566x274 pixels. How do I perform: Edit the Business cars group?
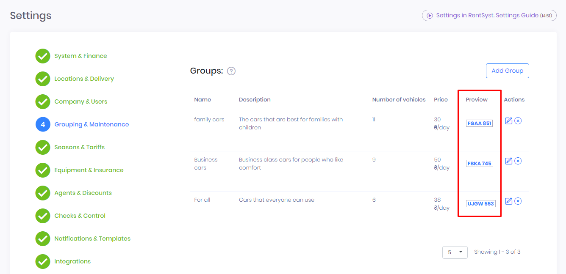509,161
